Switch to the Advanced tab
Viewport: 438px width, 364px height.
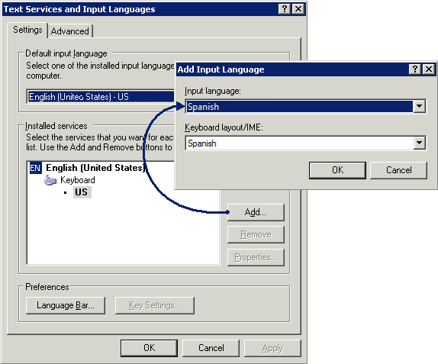[x=70, y=31]
